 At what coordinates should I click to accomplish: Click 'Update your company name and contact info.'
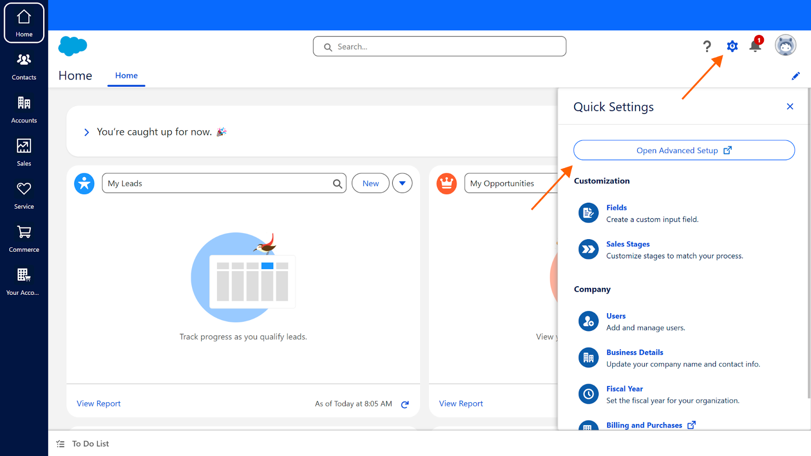click(x=683, y=364)
